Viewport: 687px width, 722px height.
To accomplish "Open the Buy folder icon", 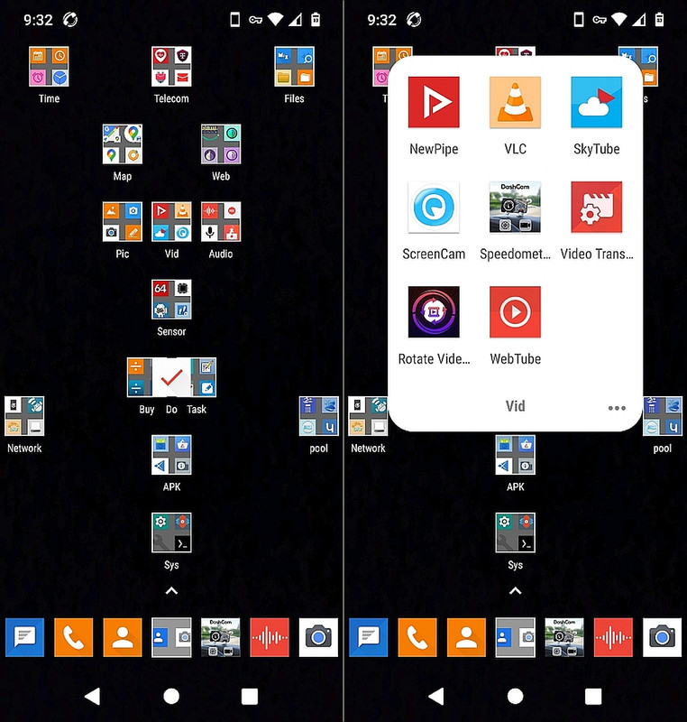I will point(139,377).
